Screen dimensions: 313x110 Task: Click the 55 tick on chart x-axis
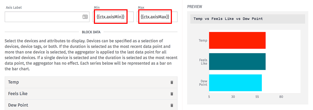pos(257,97)
